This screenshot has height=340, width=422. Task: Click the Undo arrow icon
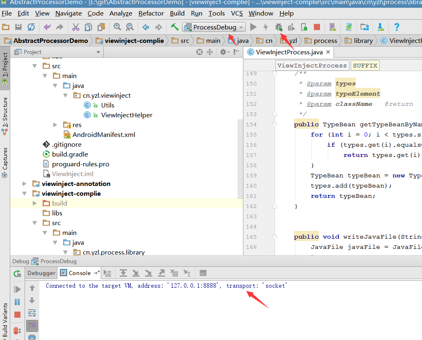[47, 27]
